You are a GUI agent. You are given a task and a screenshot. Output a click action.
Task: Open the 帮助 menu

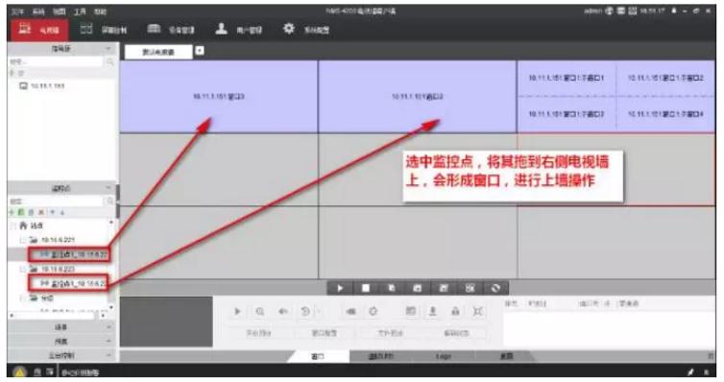100,12
